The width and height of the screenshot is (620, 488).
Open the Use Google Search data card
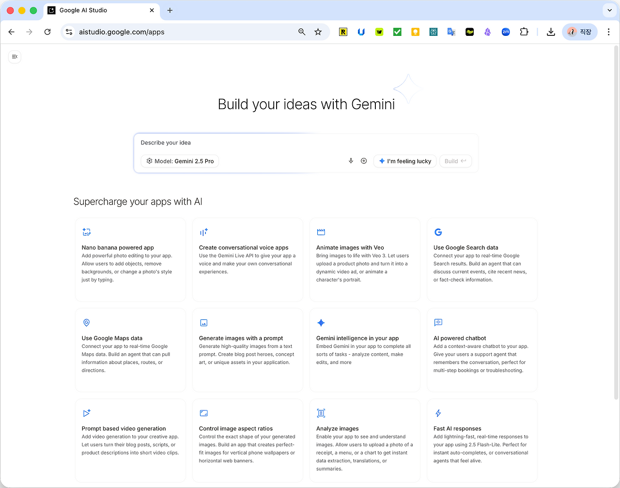click(x=482, y=260)
